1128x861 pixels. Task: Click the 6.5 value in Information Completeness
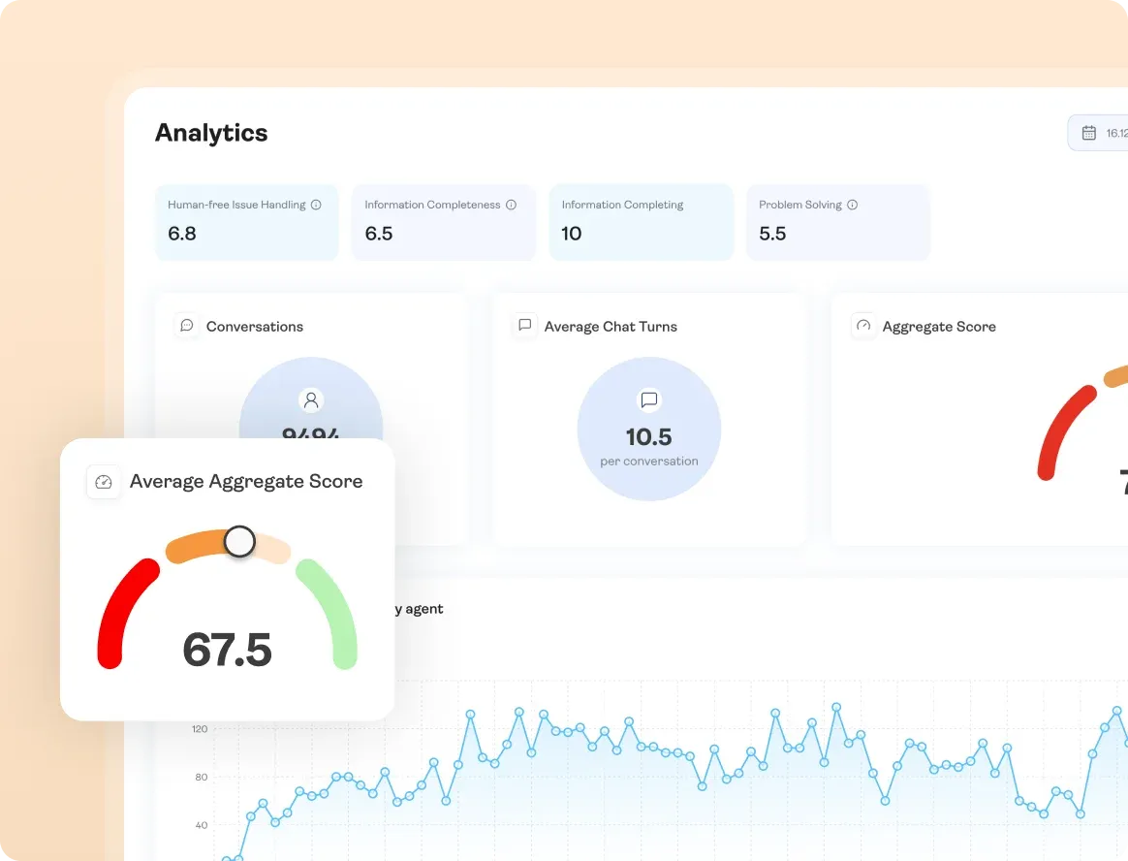pos(378,234)
